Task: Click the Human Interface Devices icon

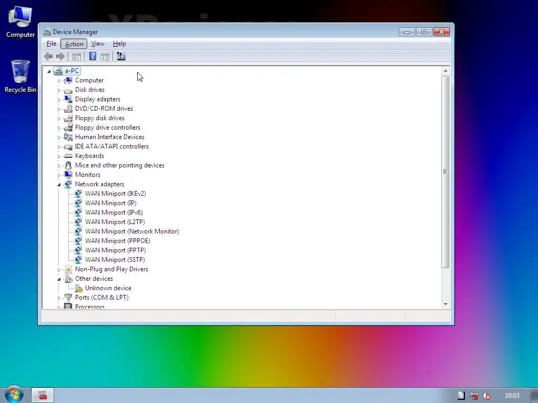Action: (68, 137)
